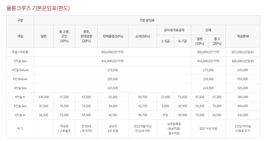
Task: Click the '43,750' child fare cell
Action: coord(143,106)
